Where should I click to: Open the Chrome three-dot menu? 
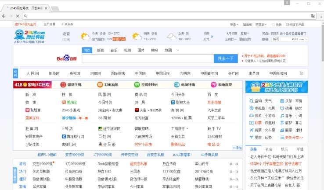[x=321, y=16]
